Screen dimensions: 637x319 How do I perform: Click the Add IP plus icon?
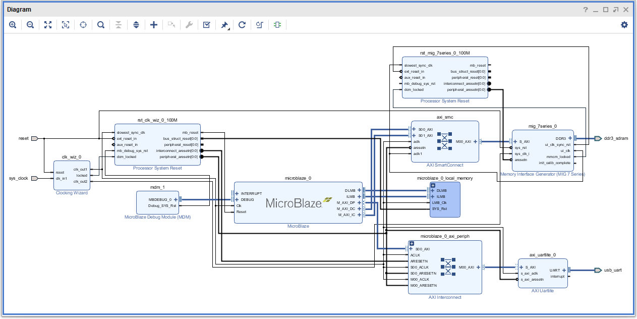[x=154, y=25]
